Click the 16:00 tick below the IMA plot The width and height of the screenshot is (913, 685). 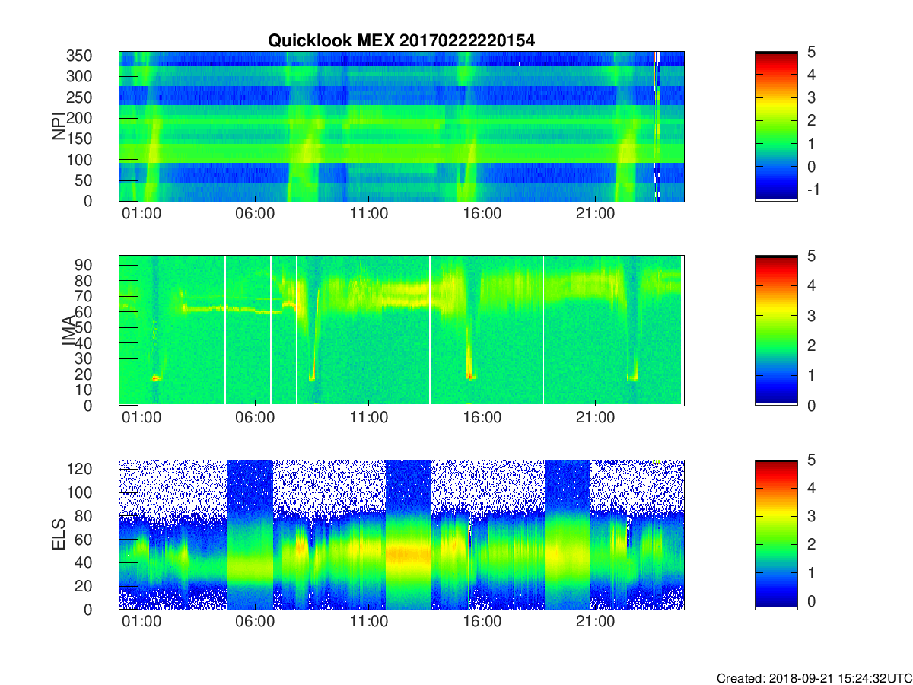pos(482,418)
